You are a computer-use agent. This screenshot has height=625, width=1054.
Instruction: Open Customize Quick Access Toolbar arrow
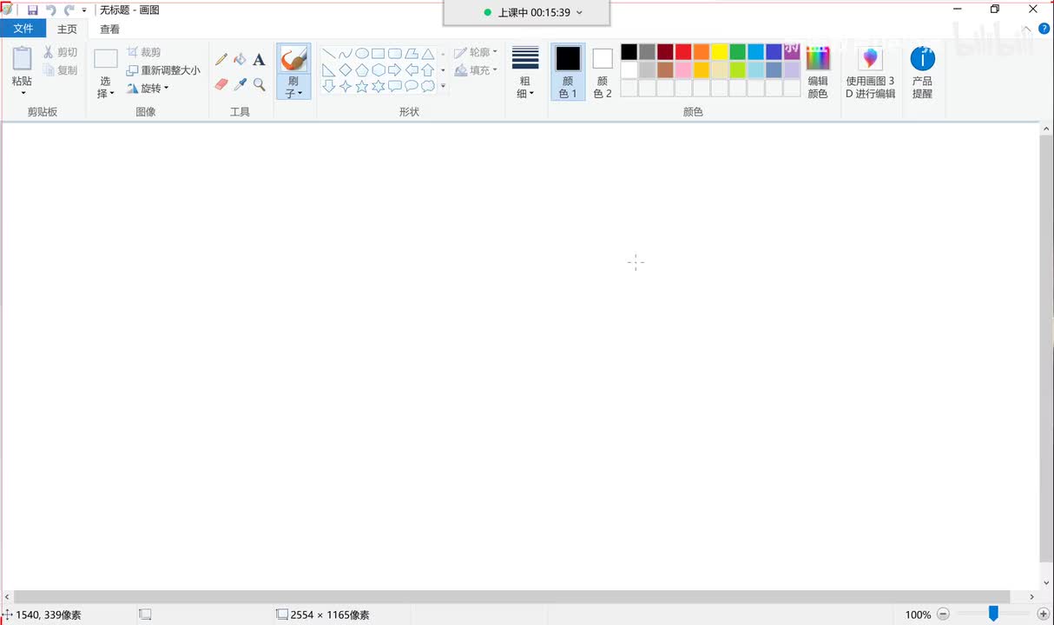click(84, 10)
